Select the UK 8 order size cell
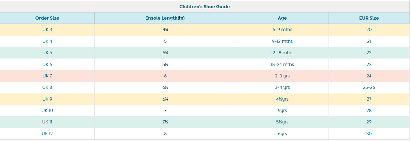411x142 pixels. coord(47,87)
